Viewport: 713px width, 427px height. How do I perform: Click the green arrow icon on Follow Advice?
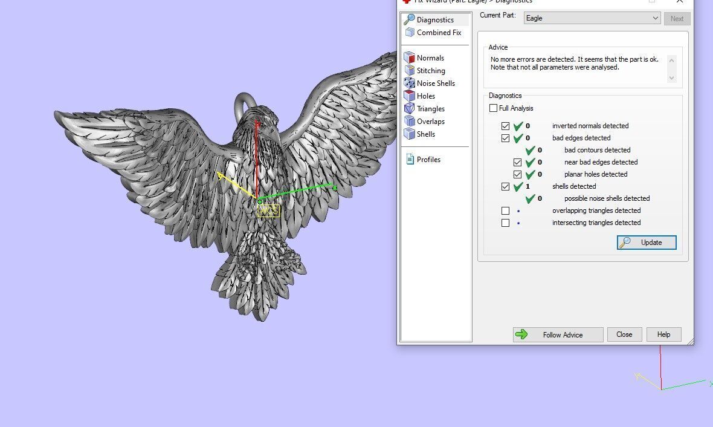(521, 334)
